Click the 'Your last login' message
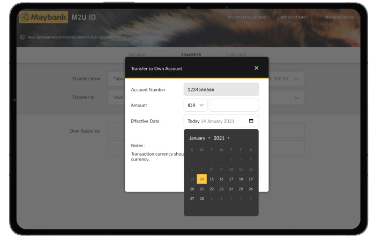375x238 pixels. coord(77,37)
